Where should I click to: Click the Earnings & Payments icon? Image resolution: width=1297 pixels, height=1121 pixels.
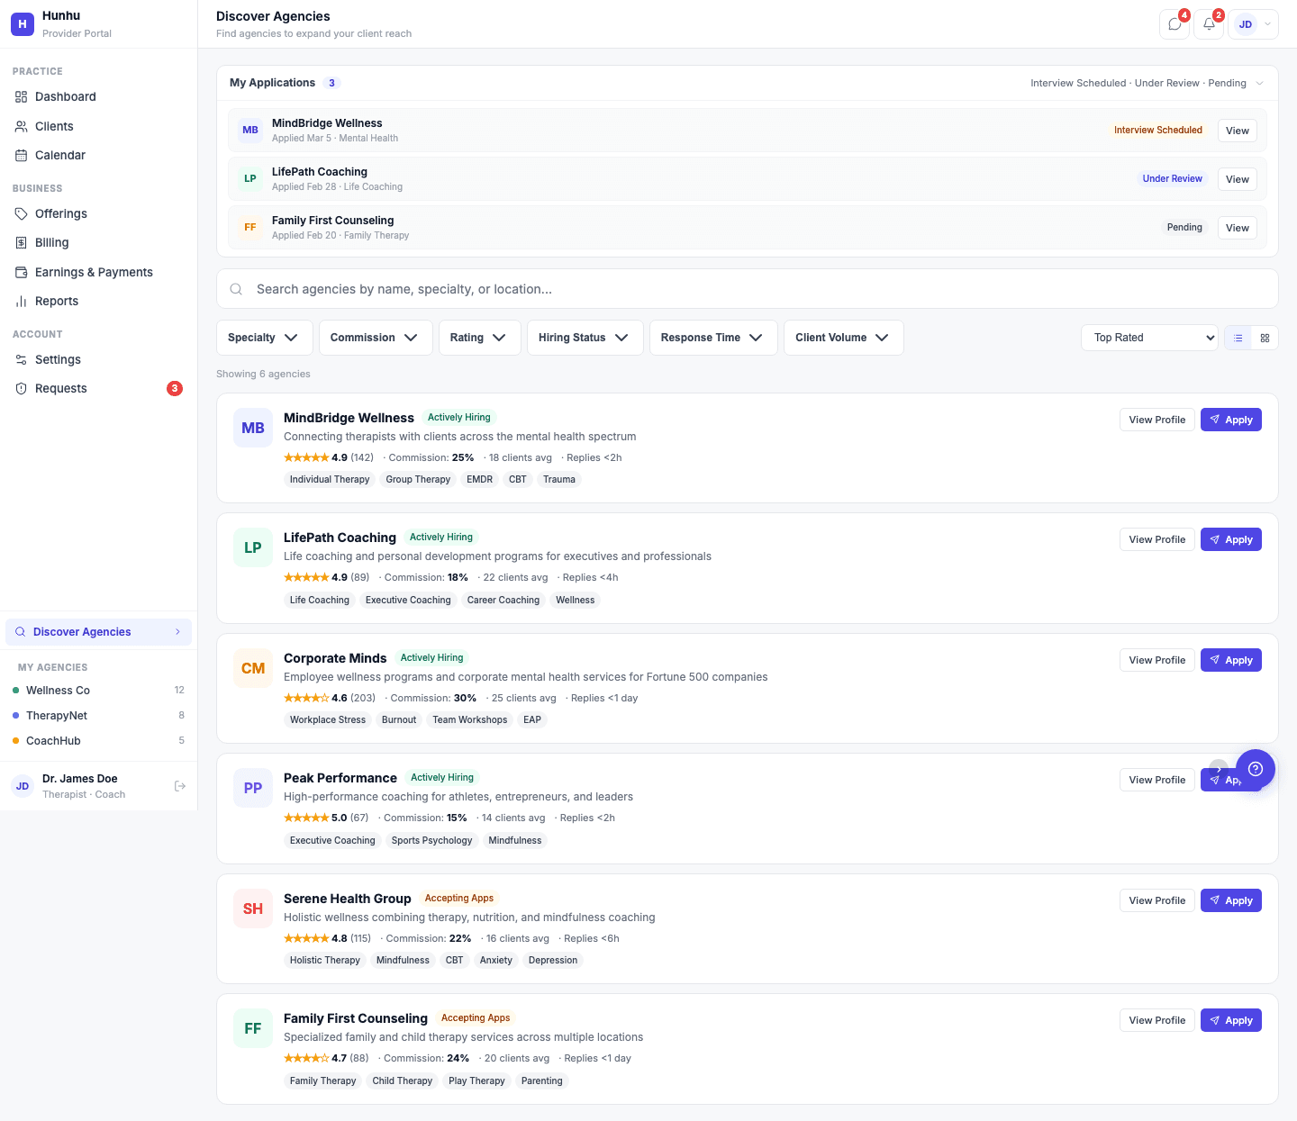22,272
